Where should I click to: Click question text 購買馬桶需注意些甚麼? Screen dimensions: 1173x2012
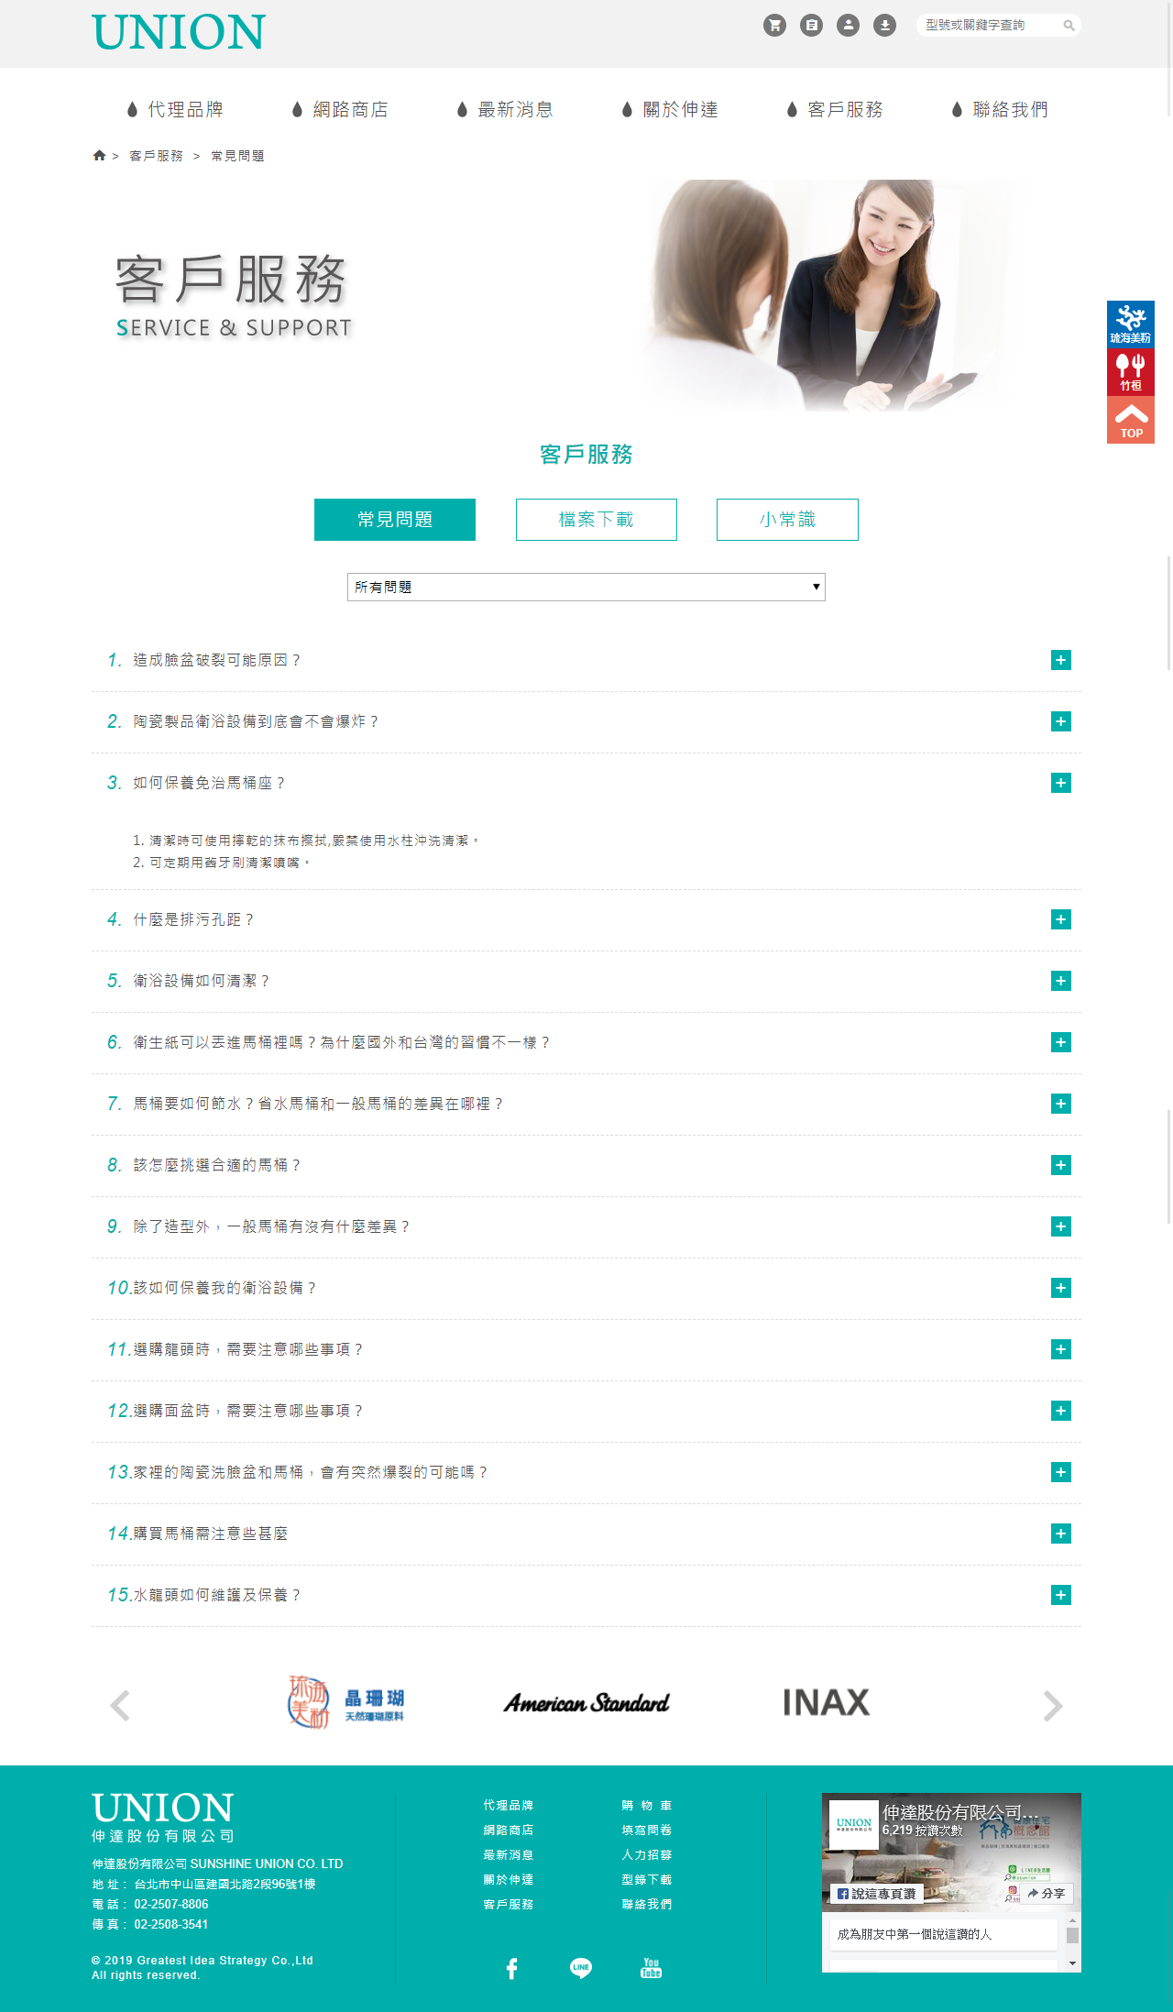click(211, 1534)
